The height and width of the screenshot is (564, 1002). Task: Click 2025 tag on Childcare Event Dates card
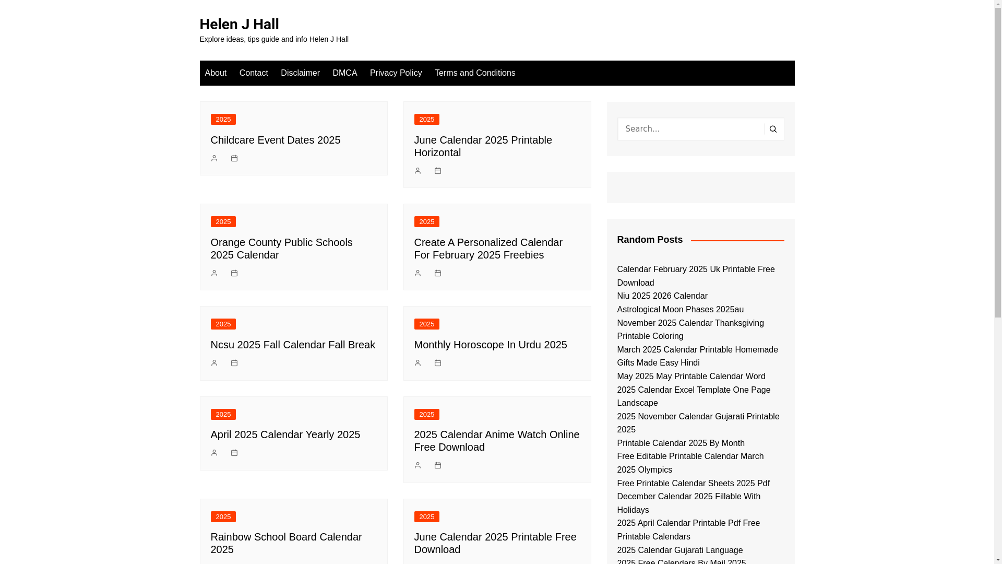click(x=223, y=120)
